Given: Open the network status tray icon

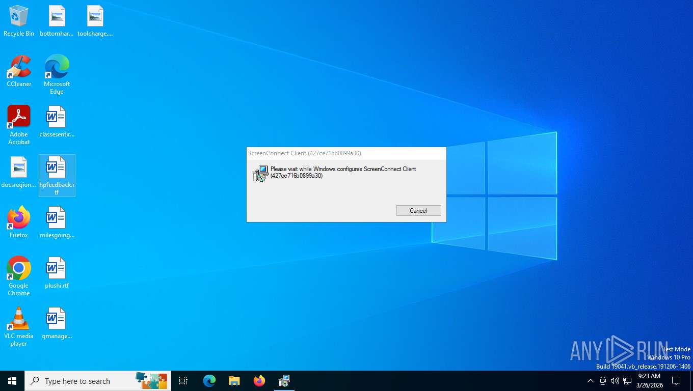Looking at the screenshot, I should click(627, 381).
